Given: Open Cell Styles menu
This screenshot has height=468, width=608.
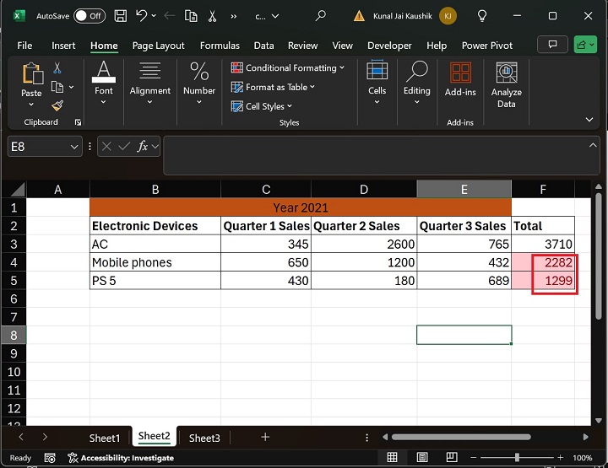Looking at the screenshot, I should coord(261,106).
